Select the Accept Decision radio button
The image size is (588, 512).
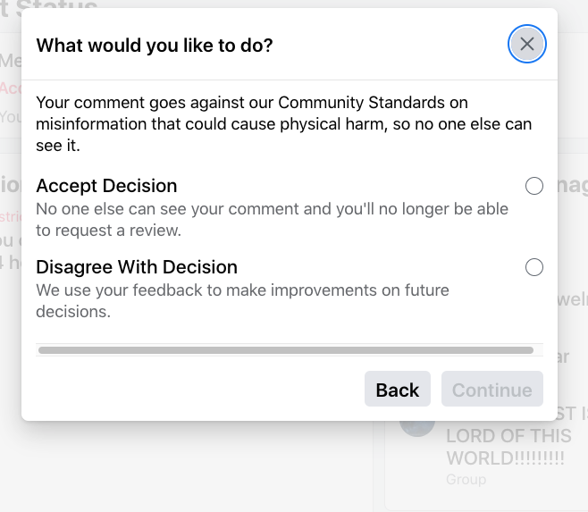[x=534, y=186]
